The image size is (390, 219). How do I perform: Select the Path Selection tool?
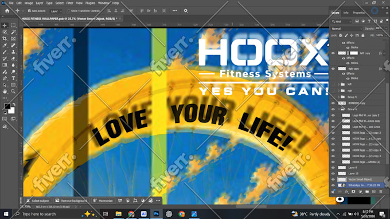[5, 85]
